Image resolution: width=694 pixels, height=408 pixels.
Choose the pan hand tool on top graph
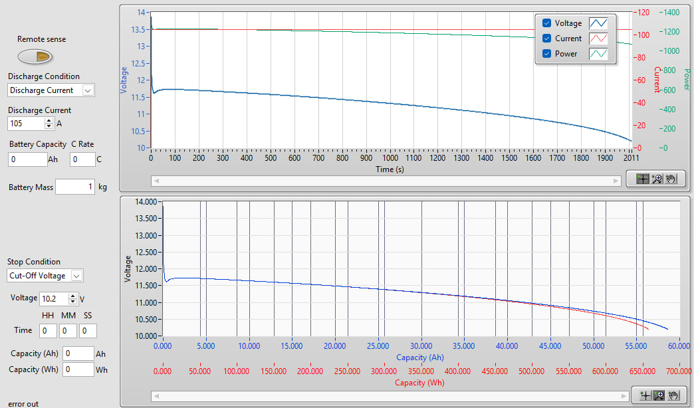(671, 179)
